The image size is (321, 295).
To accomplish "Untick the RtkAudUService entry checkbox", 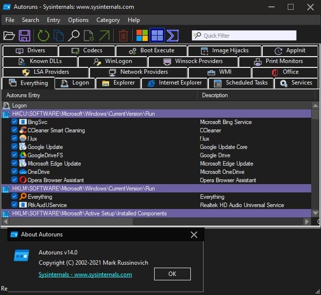I will (14, 205).
